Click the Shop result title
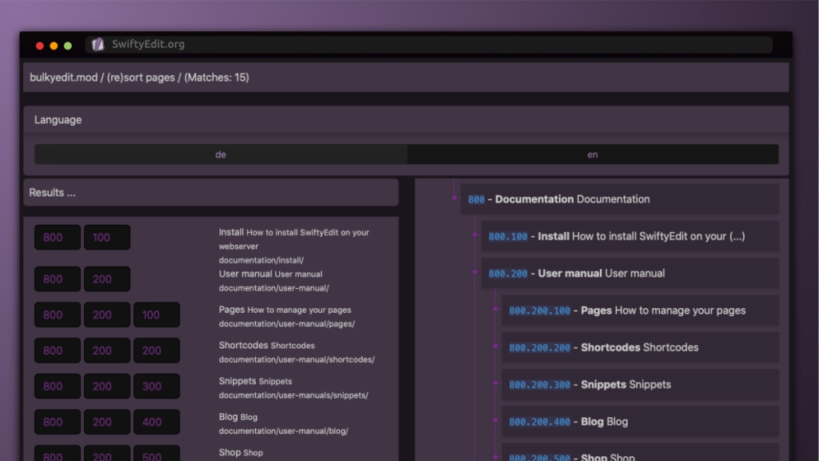 tap(230, 453)
